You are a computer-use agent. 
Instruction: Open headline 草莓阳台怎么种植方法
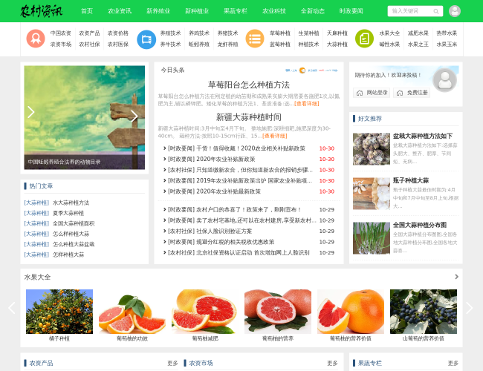[249, 85]
